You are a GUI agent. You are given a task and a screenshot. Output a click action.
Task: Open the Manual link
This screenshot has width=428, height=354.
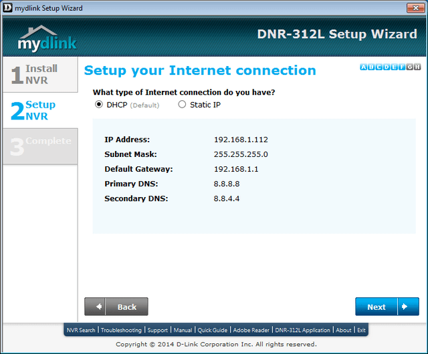click(183, 330)
